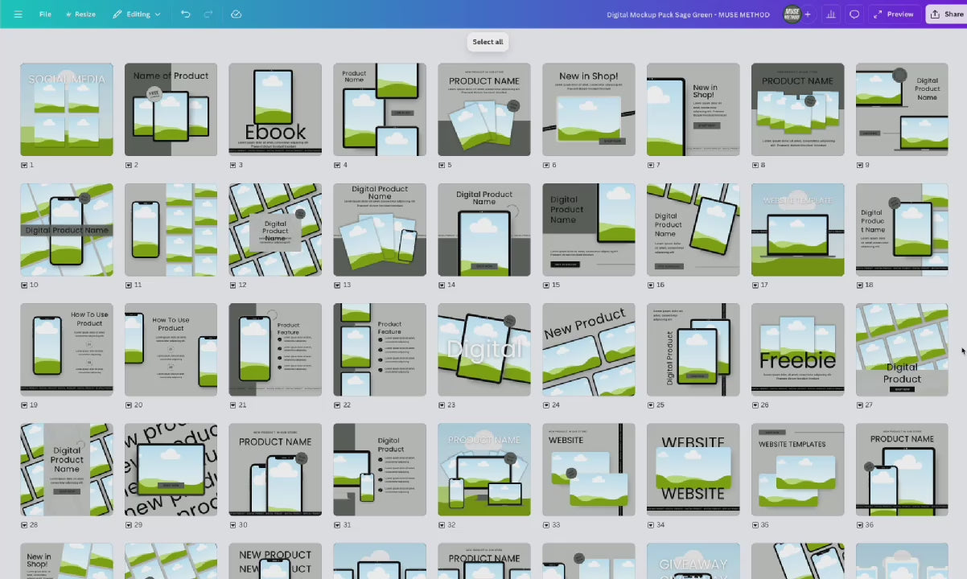This screenshot has width=967, height=579.
Task: Click the Preview button
Action: point(895,14)
